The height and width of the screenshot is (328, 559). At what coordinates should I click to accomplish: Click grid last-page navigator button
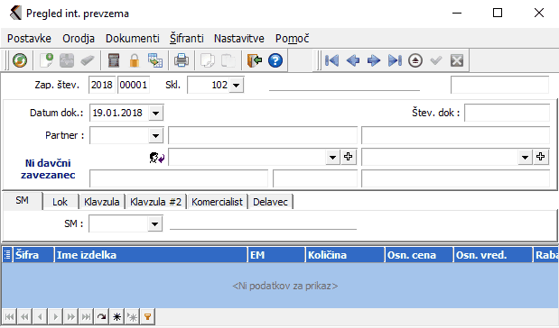click(86, 316)
